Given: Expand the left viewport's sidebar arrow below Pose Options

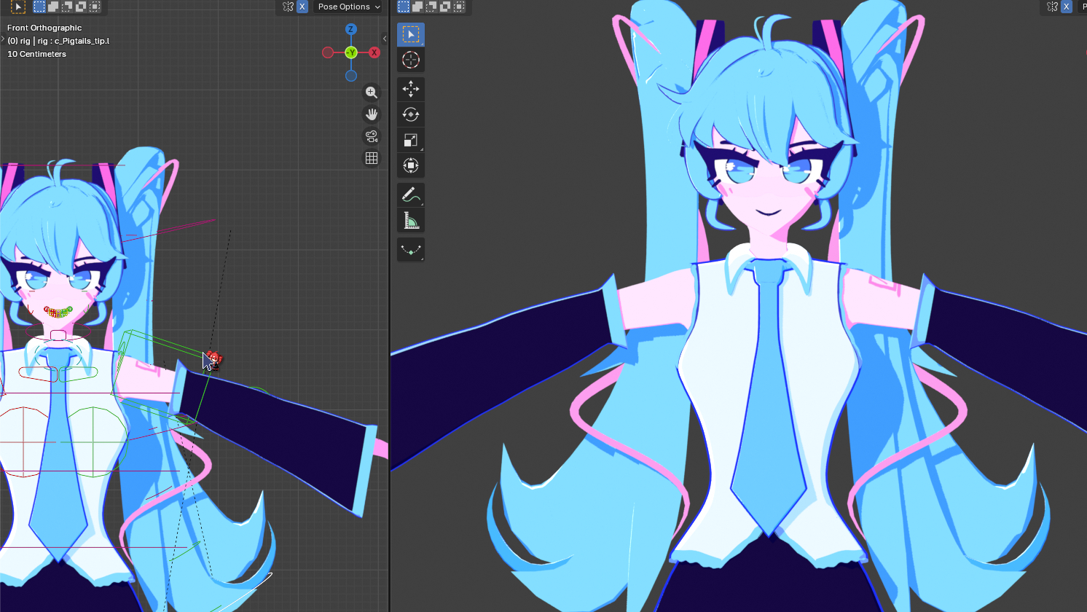Looking at the screenshot, I should click(385, 39).
